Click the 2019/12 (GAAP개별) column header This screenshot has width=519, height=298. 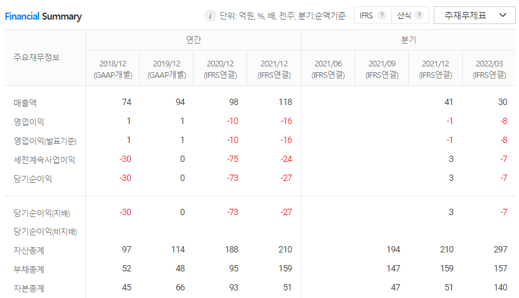pyautogui.click(x=166, y=69)
